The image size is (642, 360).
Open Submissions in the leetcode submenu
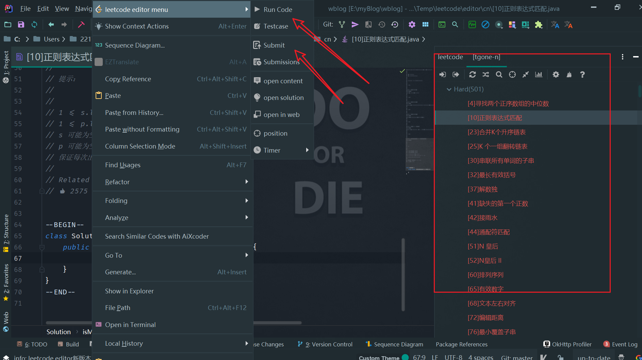coord(282,62)
